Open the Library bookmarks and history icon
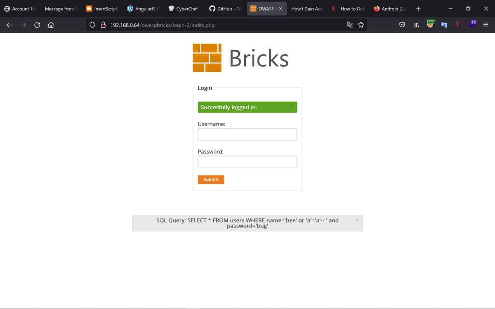Image resolution: width=495 pixels, height=309 pixels. point(416,25)
